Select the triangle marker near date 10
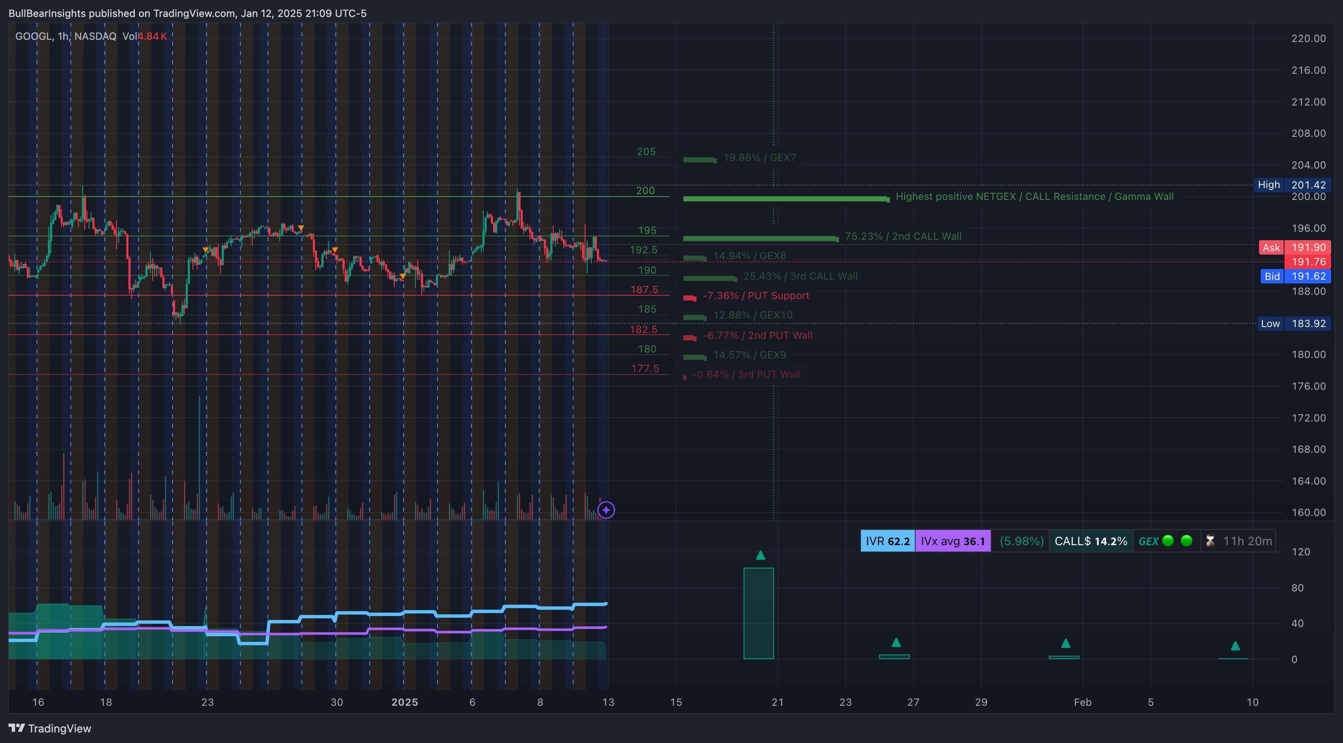Image resolution: width=1343 pixels, height=743 pixels. [1235, 646]
